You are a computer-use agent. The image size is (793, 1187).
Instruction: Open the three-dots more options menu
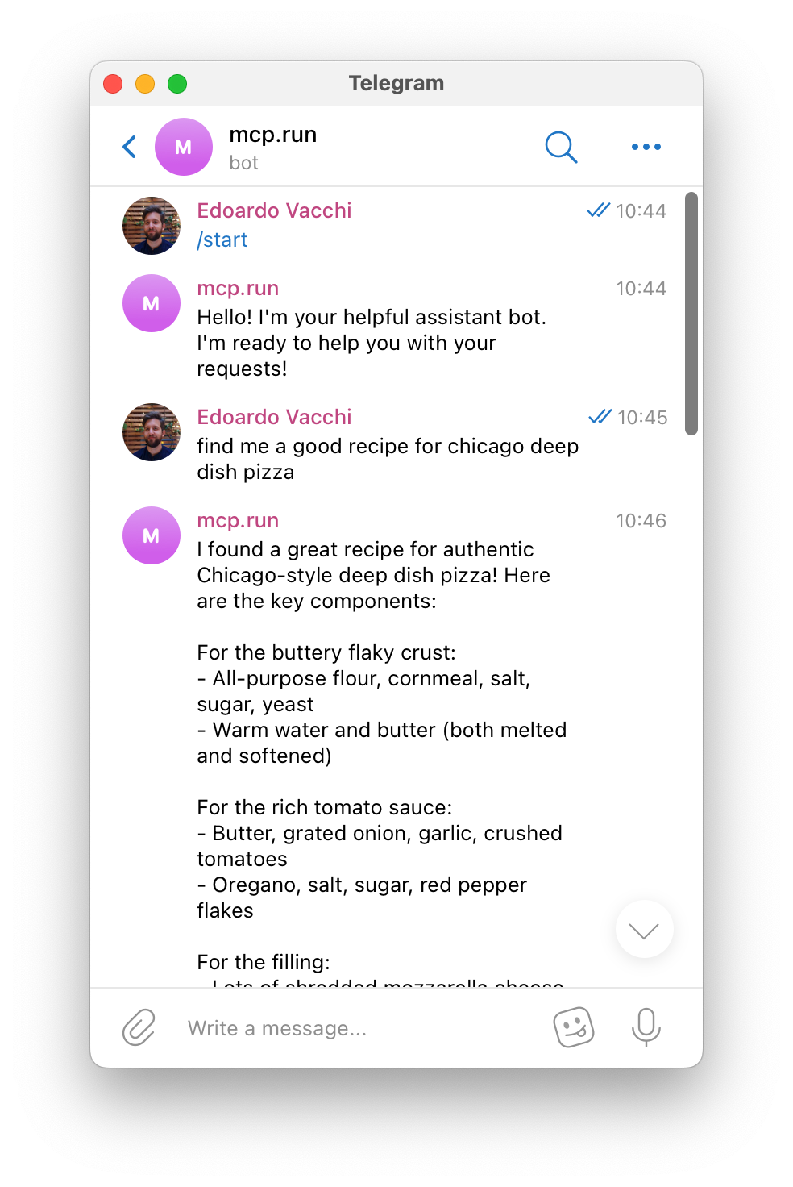646,147
